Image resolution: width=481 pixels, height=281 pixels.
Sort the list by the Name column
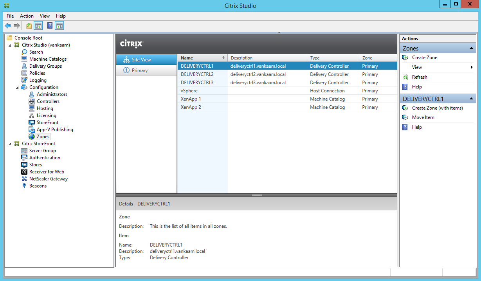click(x=202, y=58)
